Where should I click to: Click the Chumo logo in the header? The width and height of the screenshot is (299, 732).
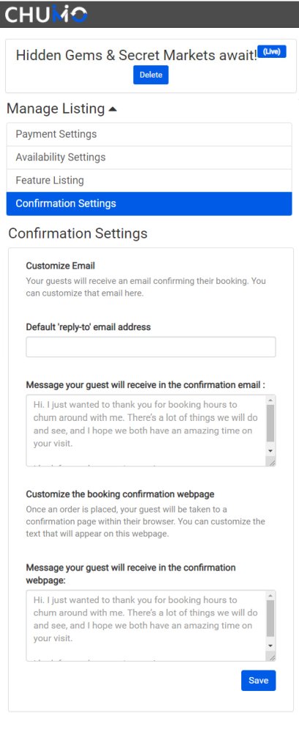click(46, 14)
